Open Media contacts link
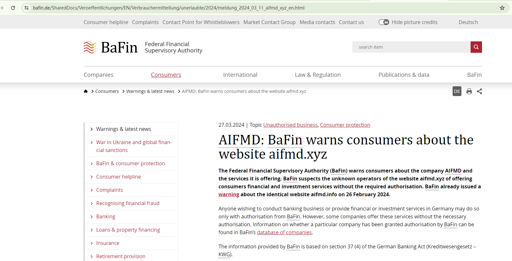Screen dimensions: 512x261 (317, 22)
